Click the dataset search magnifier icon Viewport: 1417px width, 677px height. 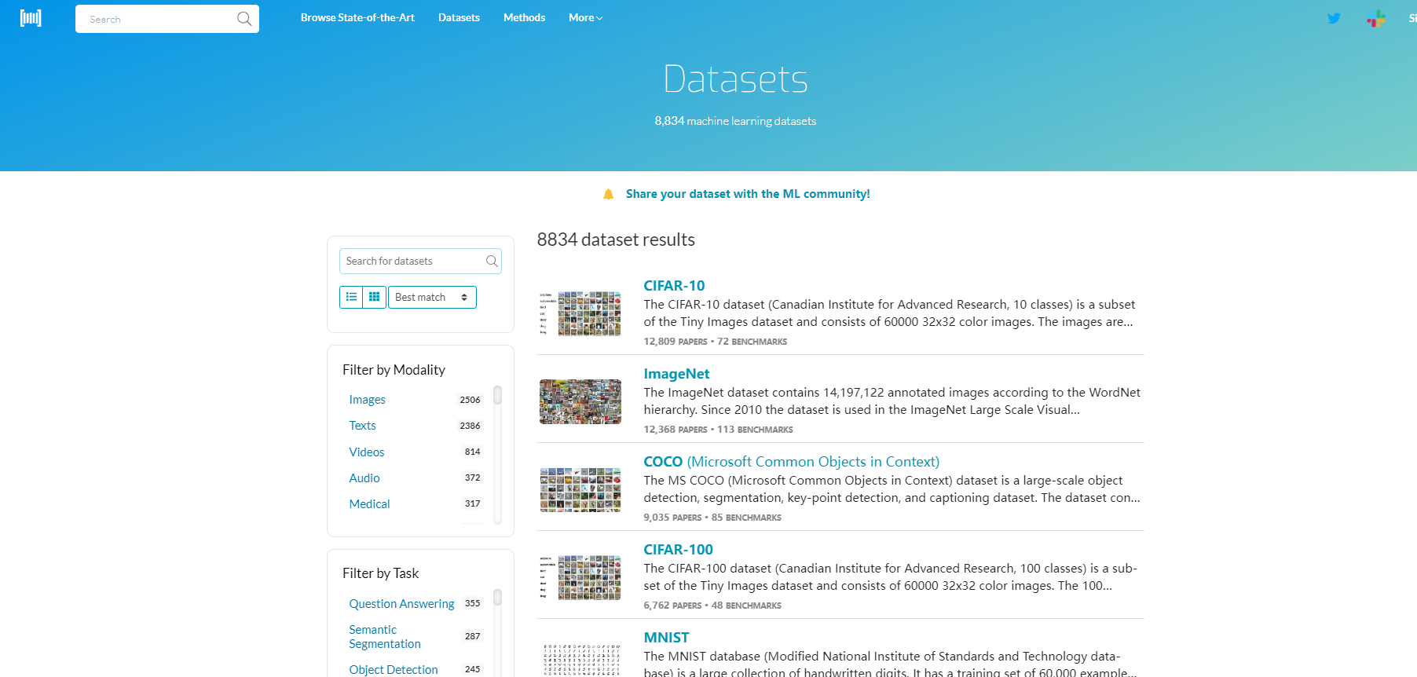(x=492, y=261)
